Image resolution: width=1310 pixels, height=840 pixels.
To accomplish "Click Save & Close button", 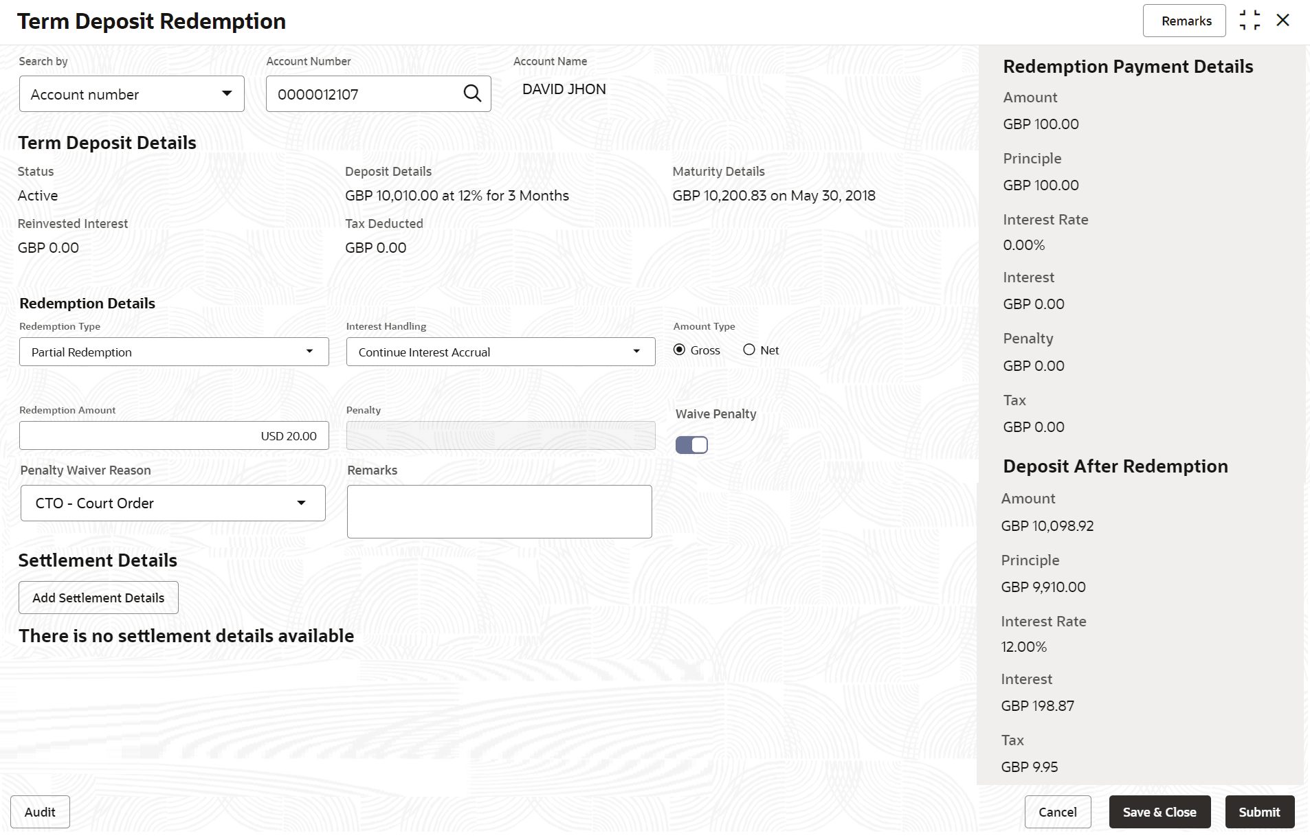I will (x=1159, y=812).
